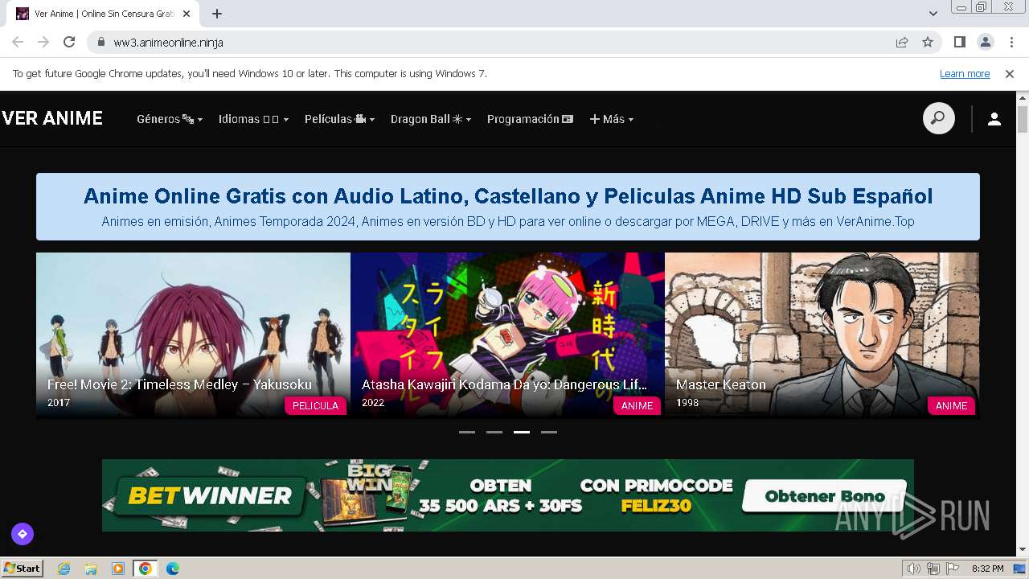Click the Betwinner advertisement logo

209,495
